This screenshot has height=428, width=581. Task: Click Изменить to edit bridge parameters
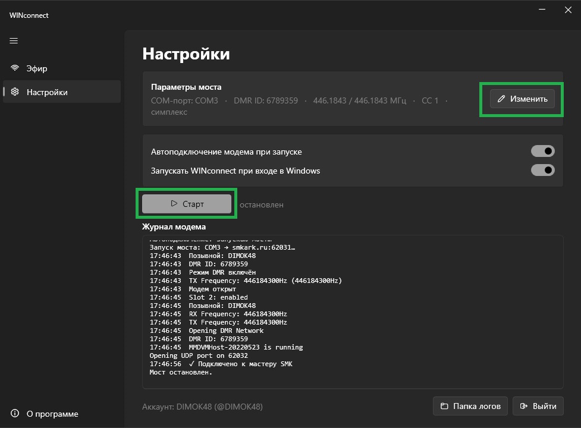(522, 99)
